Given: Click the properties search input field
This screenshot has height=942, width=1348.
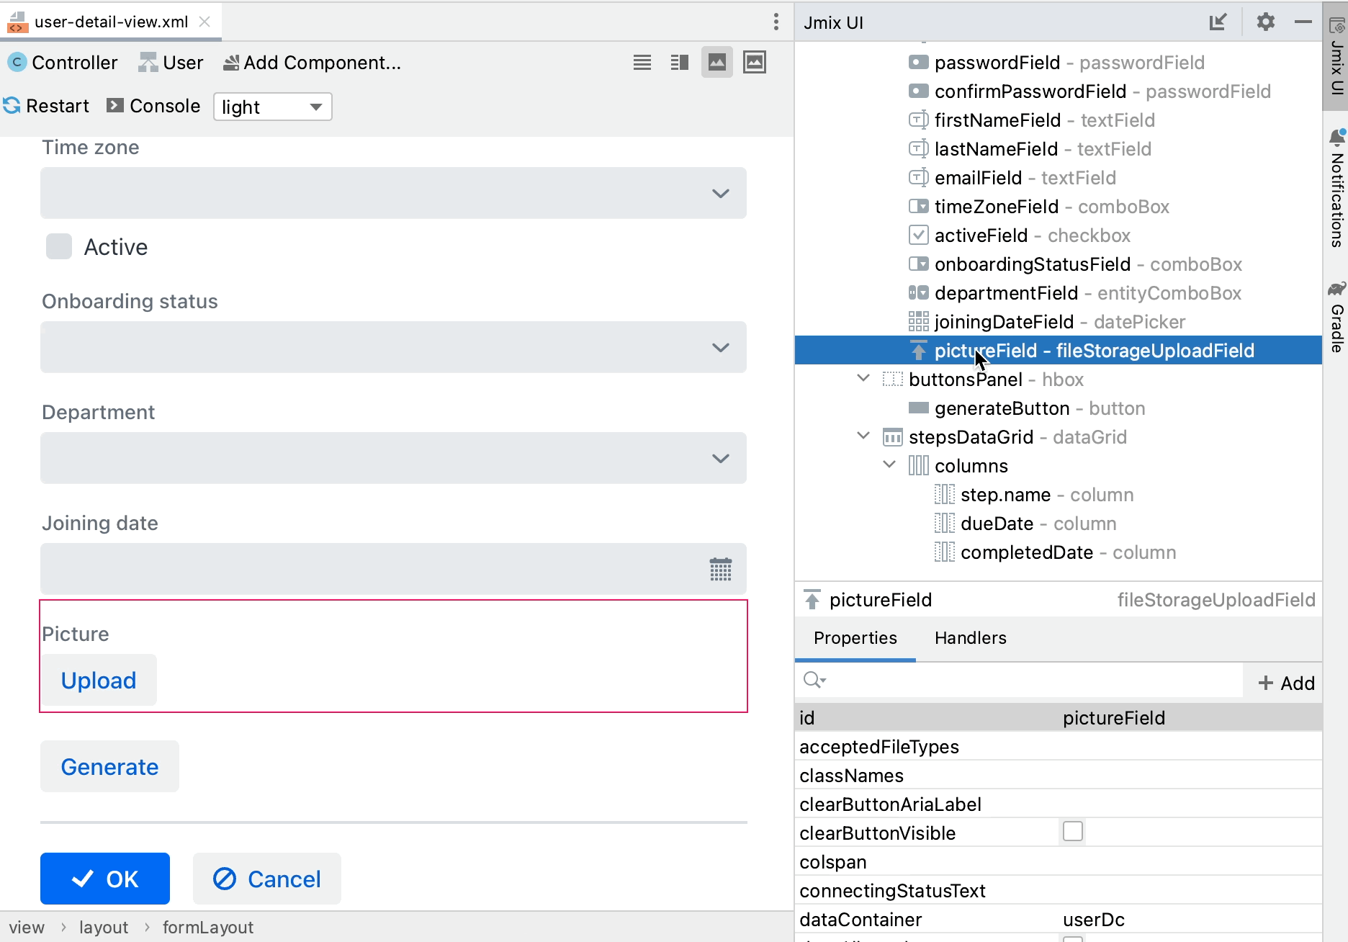Looking at the screenshot, I should 1030,681.
